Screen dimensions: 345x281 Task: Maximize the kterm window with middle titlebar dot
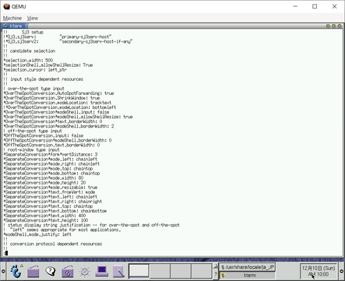click(333, 26)
